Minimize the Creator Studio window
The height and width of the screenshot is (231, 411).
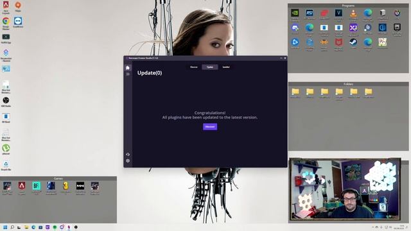pos(281,58)
